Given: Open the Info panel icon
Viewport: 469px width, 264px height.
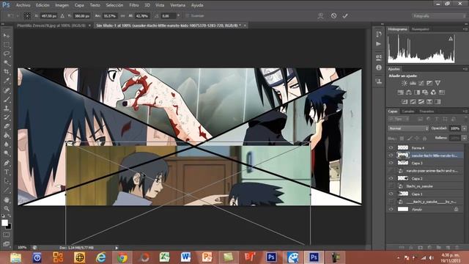Looking at the screenshot, I should click(379, 67).
